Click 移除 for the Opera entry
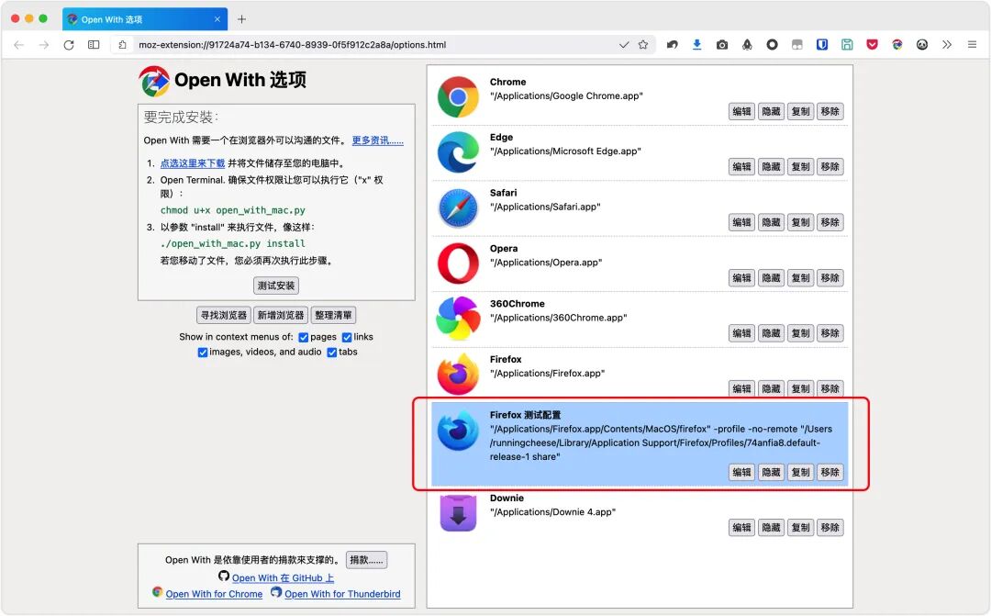 [x=830, y=278]
